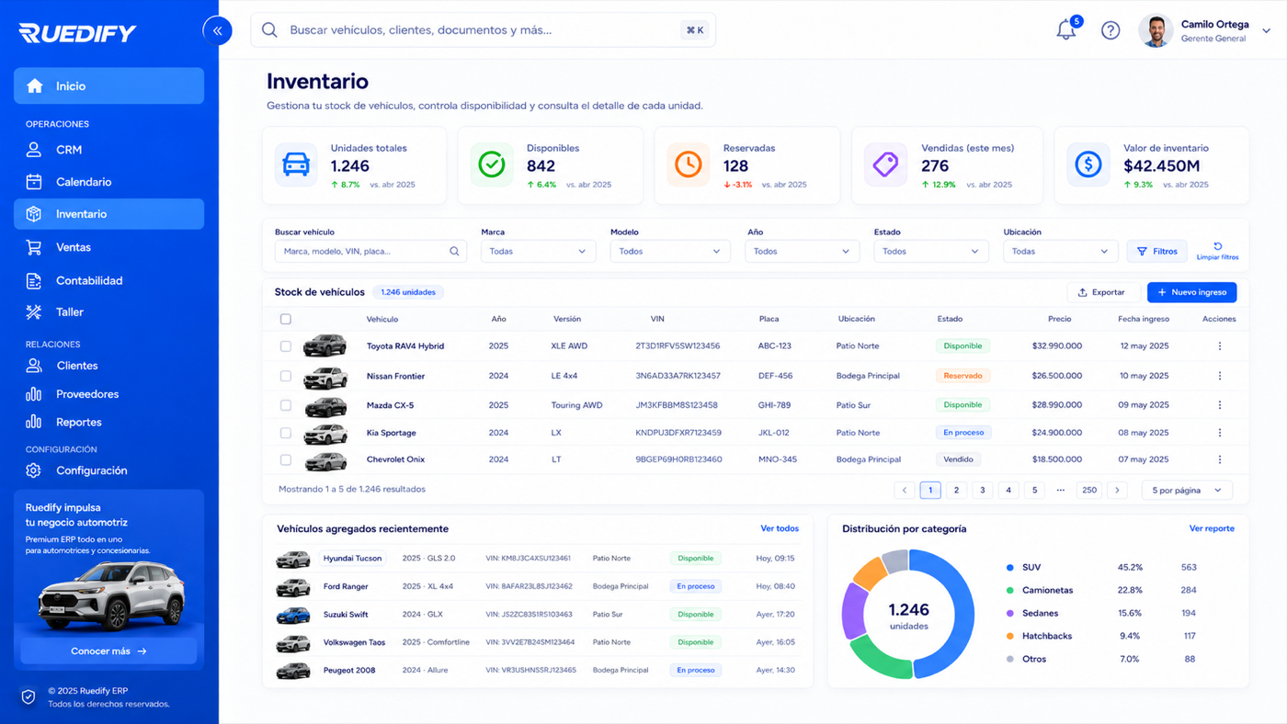Click the Vendidas price tag icon
The image size is (1287, 724).
[885, 164]
